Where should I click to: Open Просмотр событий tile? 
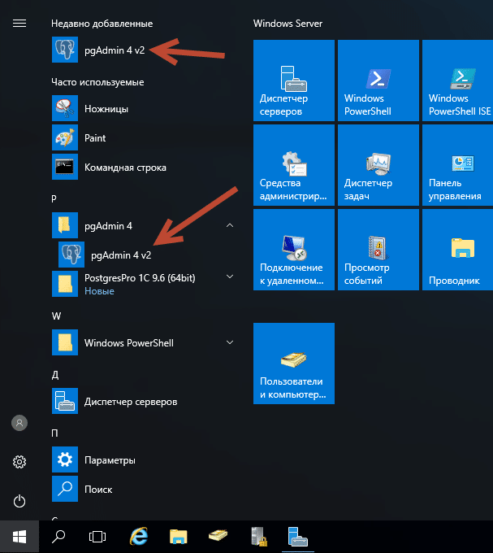(x=378, y=250)
